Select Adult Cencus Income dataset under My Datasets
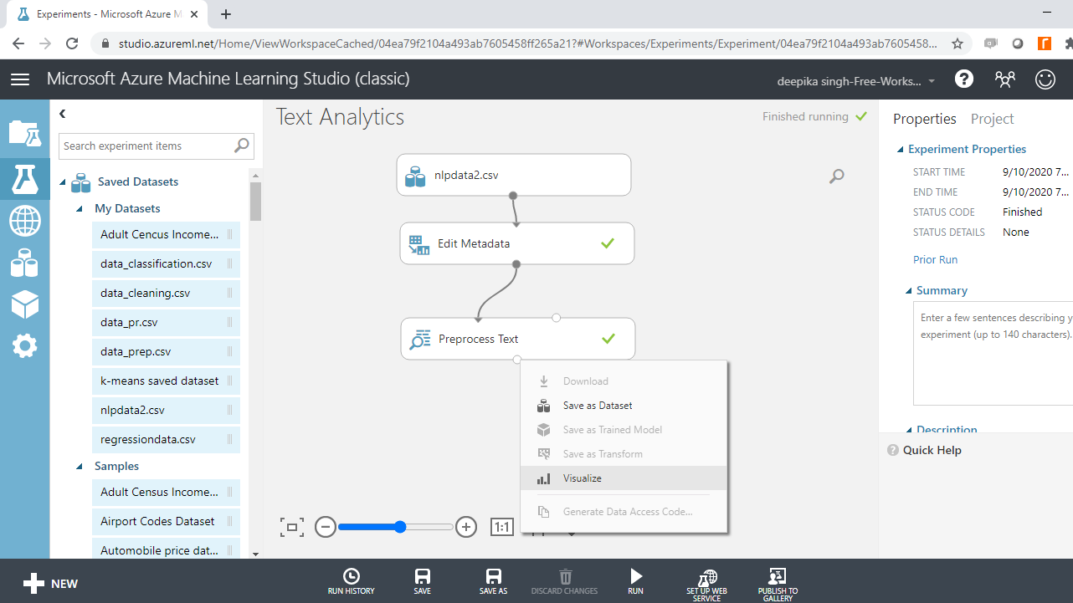The image size is (1073, 603). coord(166,235)
